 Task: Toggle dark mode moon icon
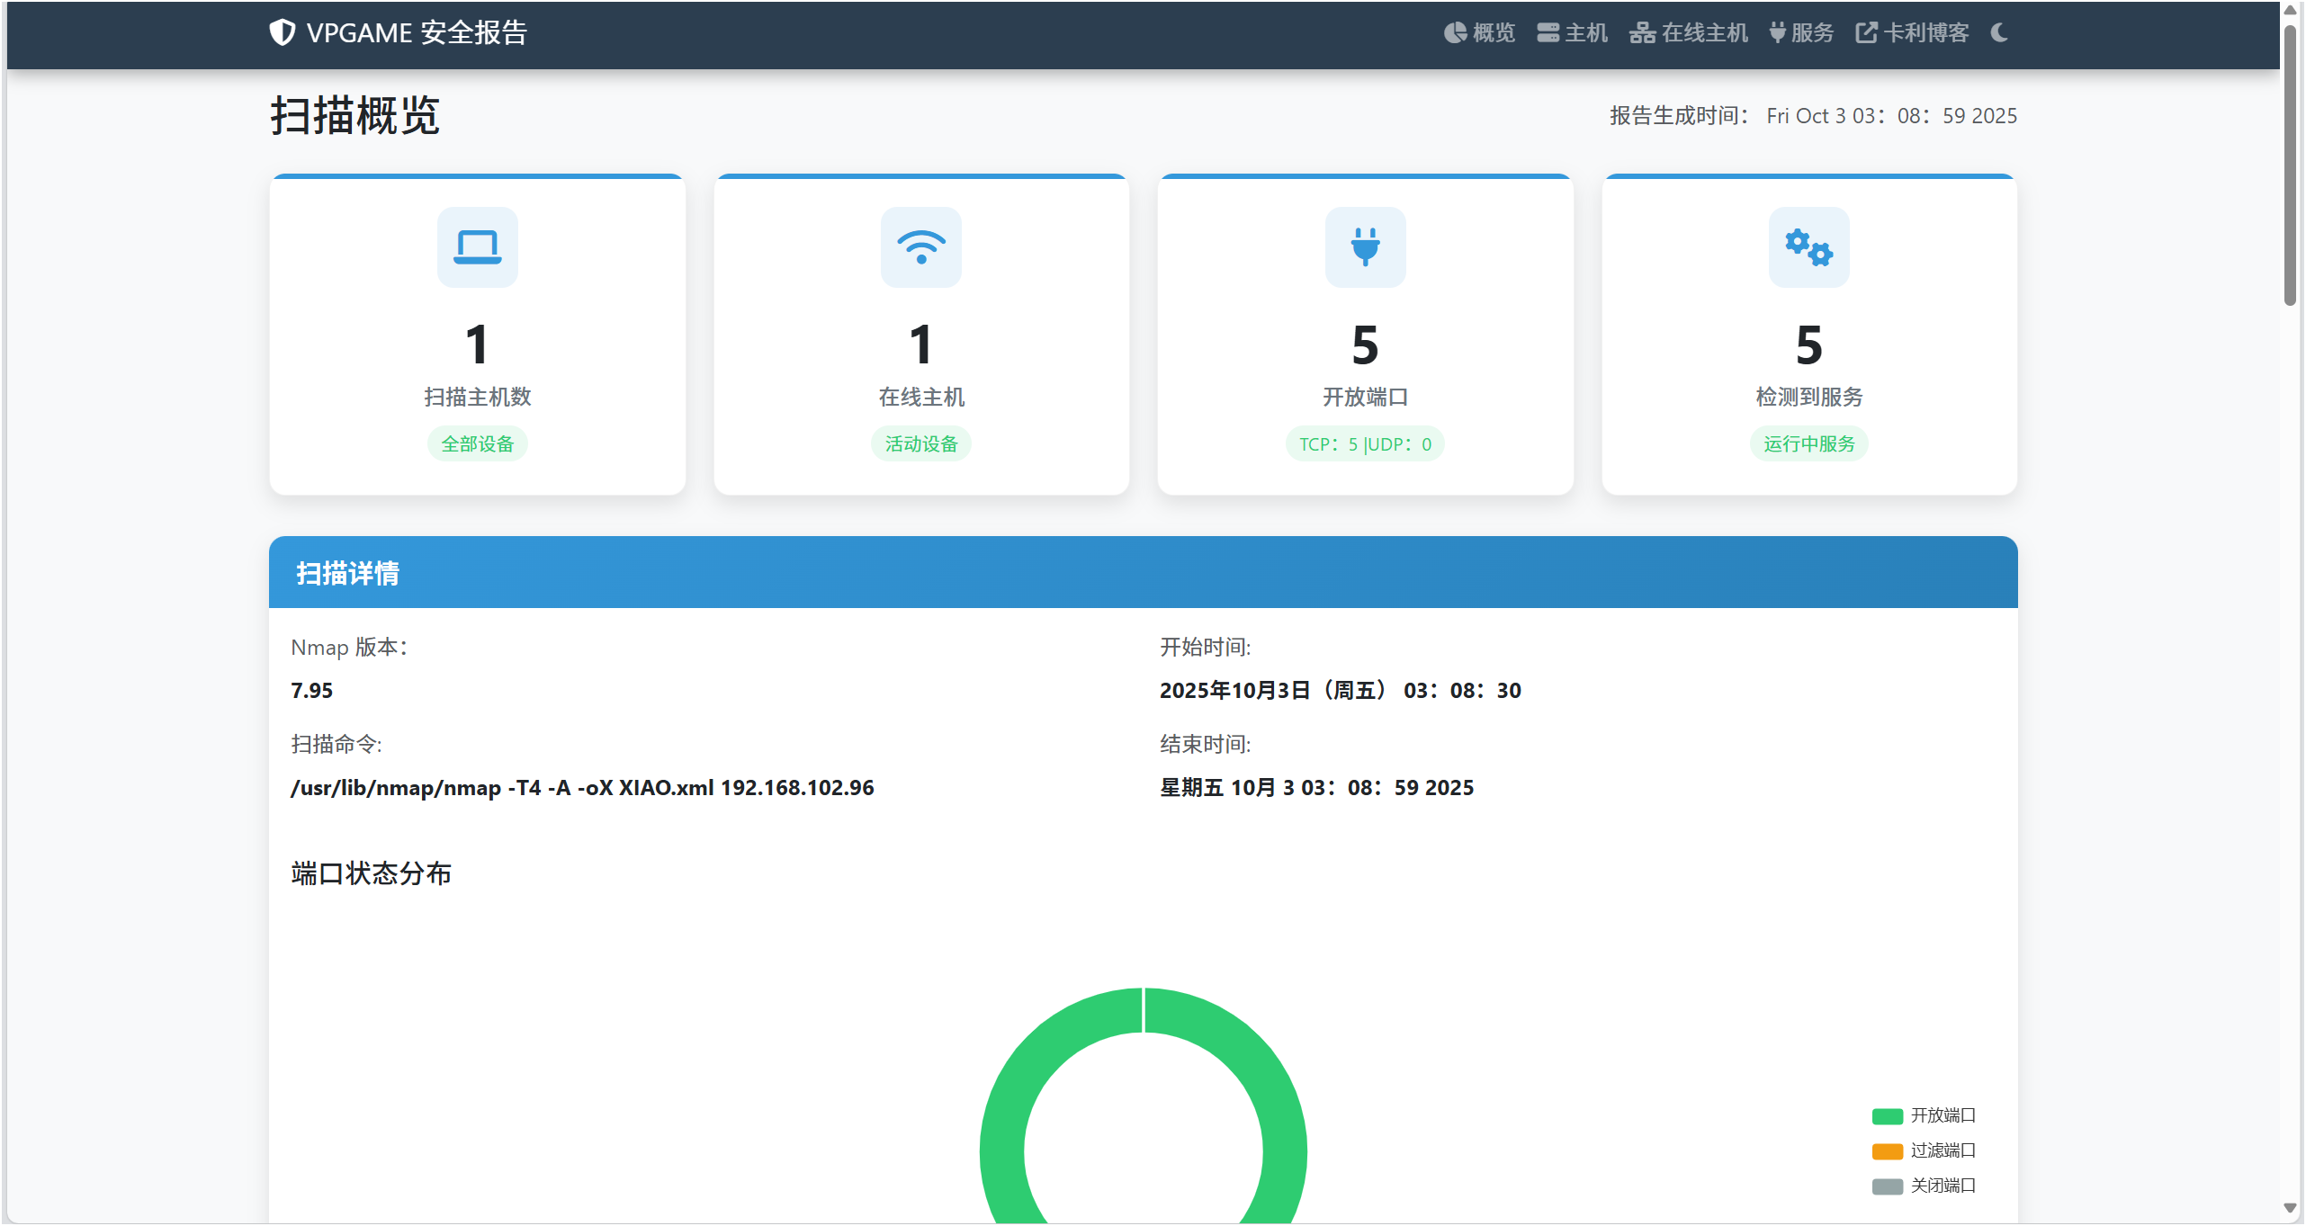click(1999, 32)
